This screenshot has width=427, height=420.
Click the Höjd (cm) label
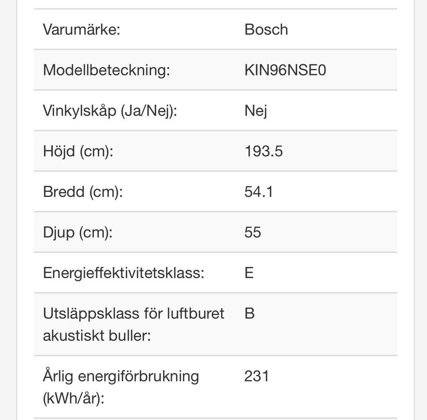[x=78, y=151]
